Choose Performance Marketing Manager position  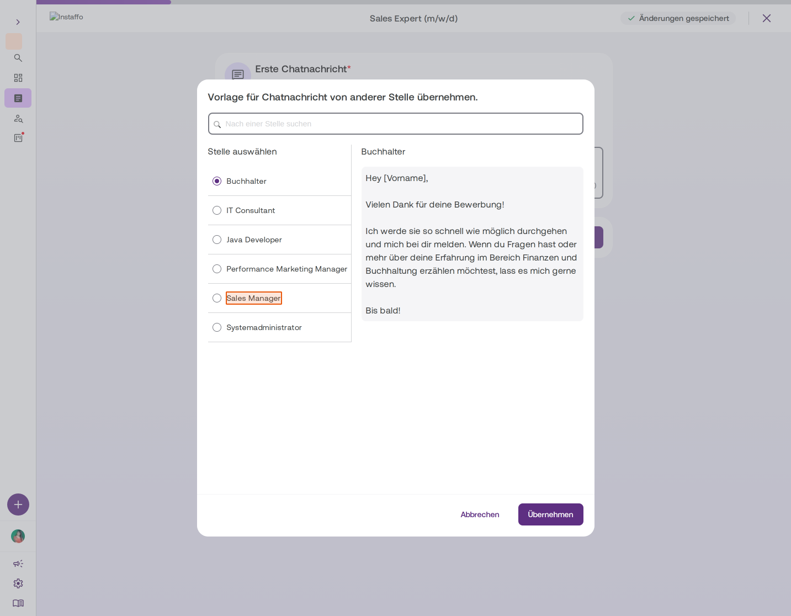click(279, 269)
